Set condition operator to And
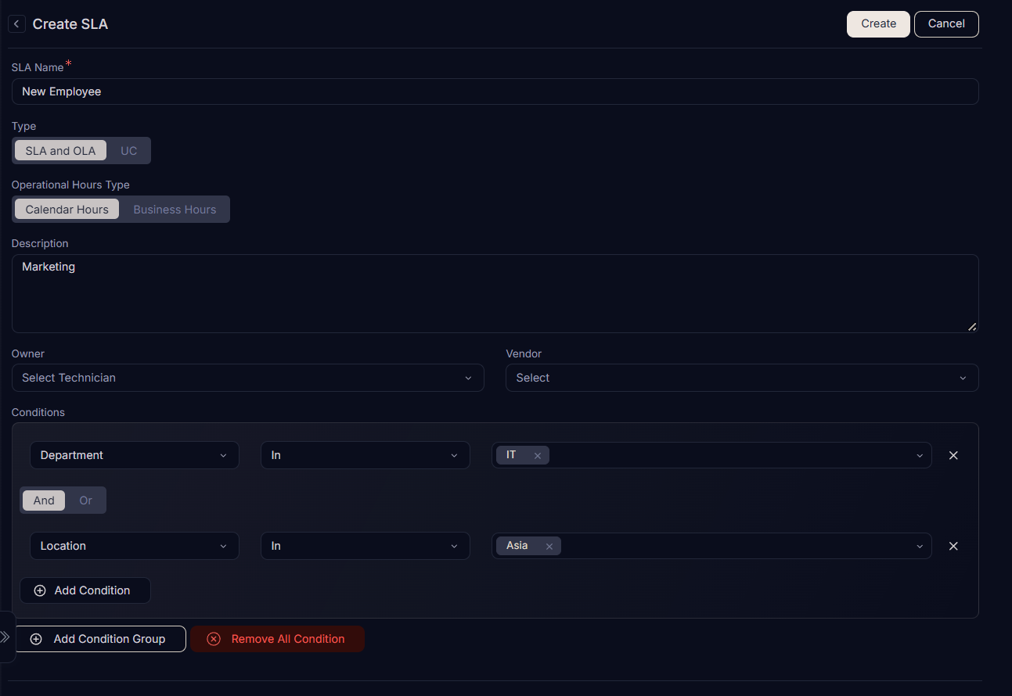 coord(44,500)
